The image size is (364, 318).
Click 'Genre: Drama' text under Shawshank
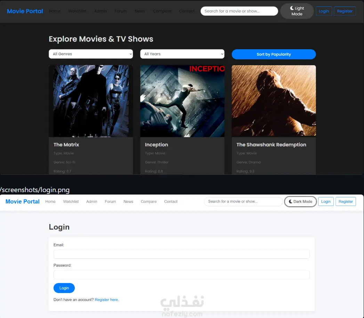(x=248, y=162)
